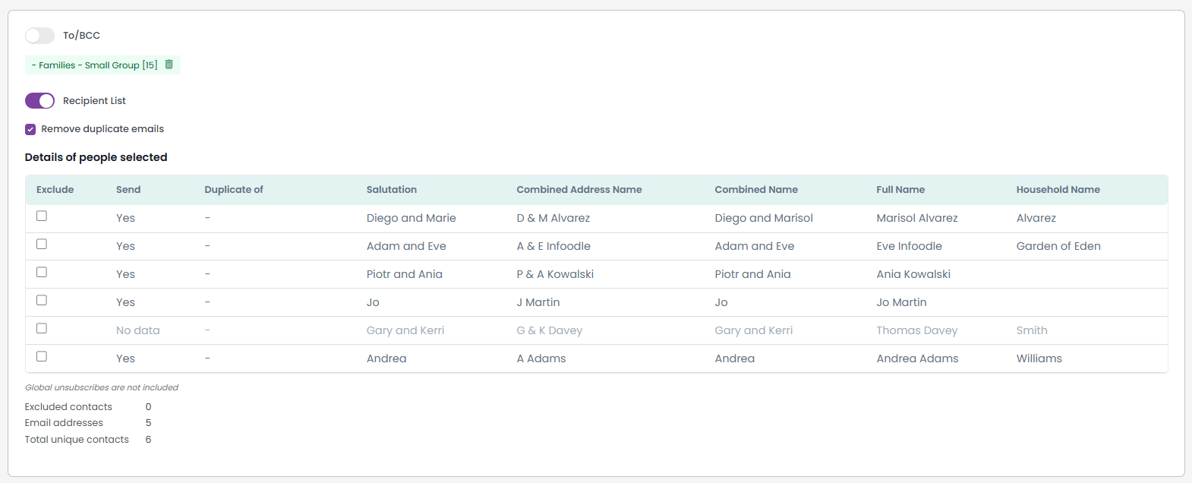The image size is (1192, 483).
Task: Select the Salutation column header
Action: click(392, 190)
